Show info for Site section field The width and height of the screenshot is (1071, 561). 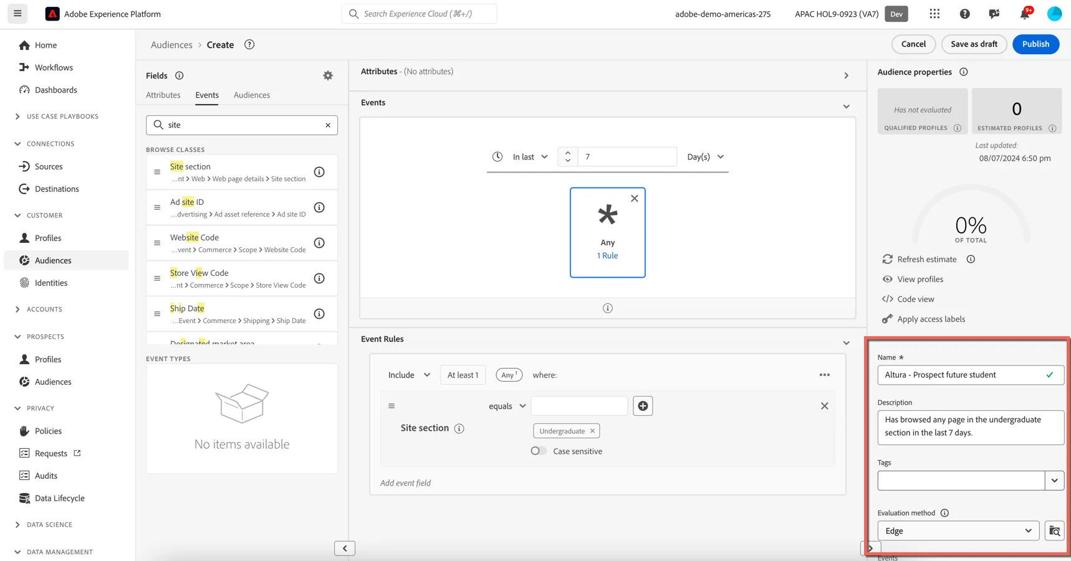tap(319, 172)
